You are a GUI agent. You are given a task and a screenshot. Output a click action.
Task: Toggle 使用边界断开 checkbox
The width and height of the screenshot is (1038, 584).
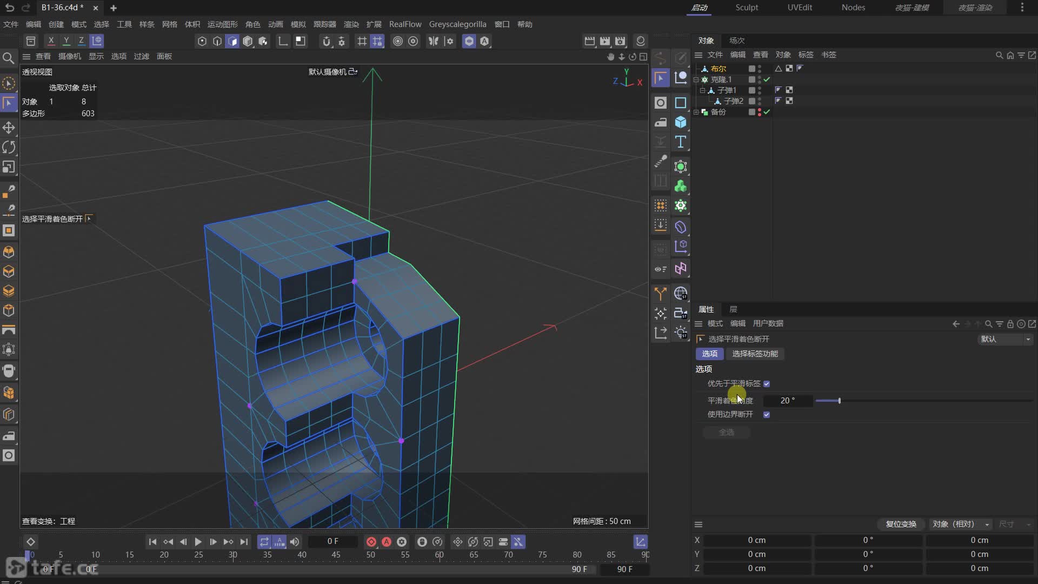(767, 415)
